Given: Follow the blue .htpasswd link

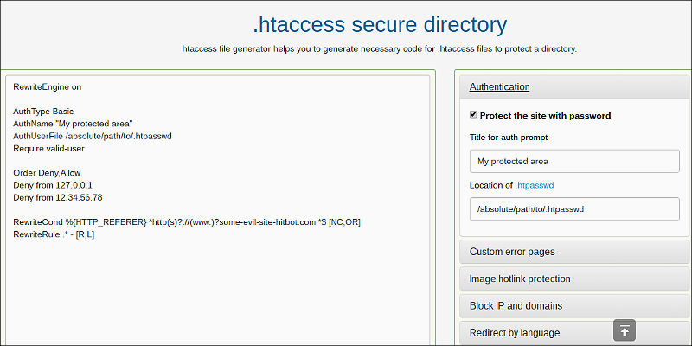Looking at the screenshot, I should [x=535, y=185].
